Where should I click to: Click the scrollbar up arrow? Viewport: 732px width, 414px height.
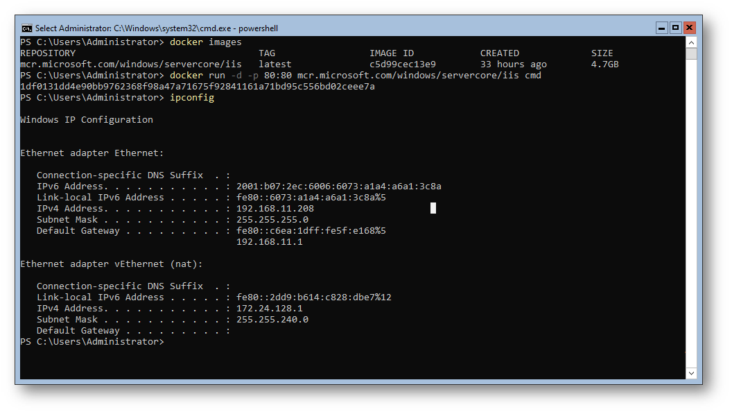pyautogui.click(x=691, y=42)
